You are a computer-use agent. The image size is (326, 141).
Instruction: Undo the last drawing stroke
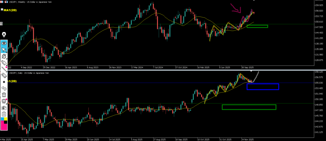click(4, 88)
